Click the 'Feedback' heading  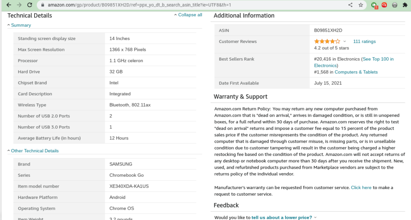(226, 205)
